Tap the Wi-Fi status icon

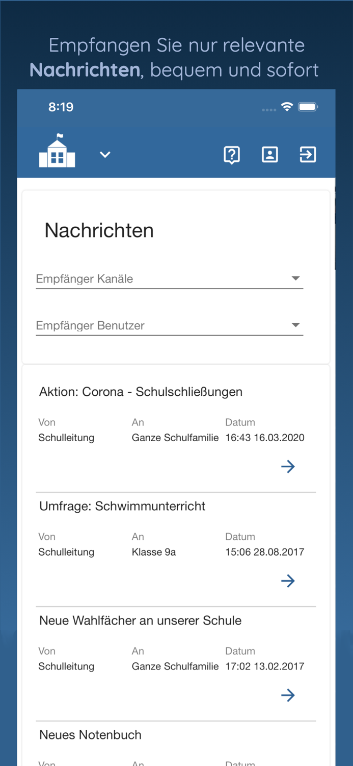(287, 107)
